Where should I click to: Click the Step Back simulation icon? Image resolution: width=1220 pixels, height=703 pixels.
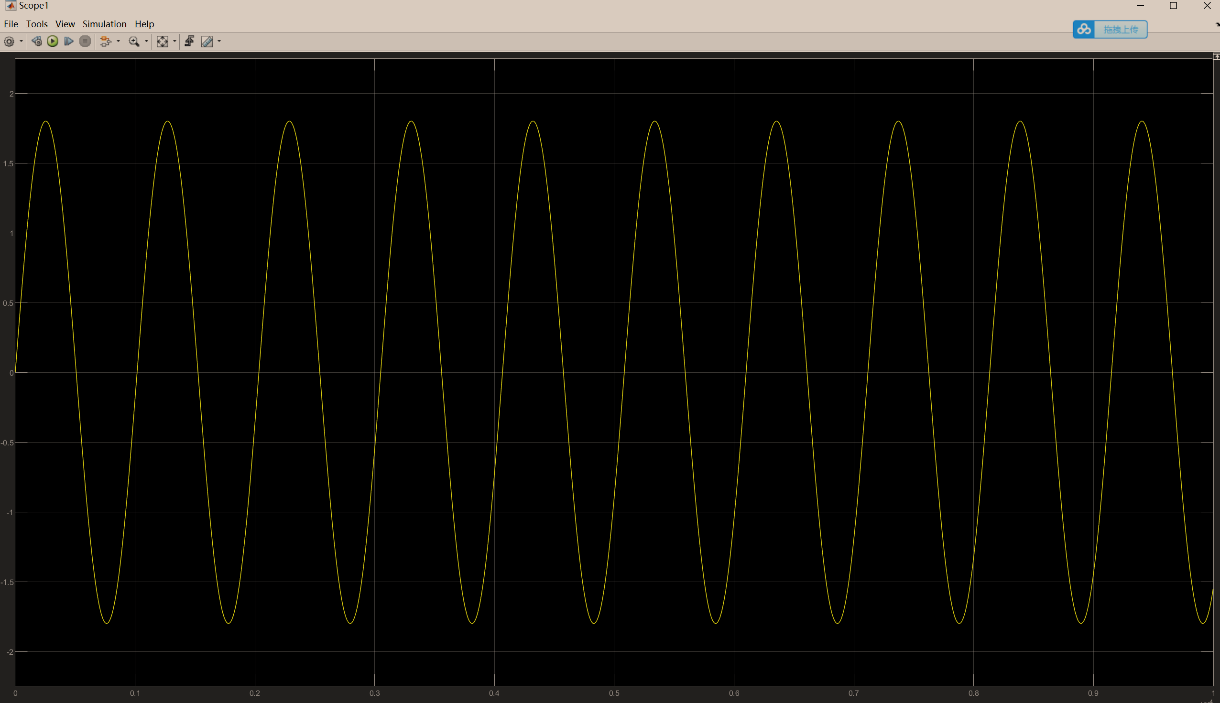36,42
